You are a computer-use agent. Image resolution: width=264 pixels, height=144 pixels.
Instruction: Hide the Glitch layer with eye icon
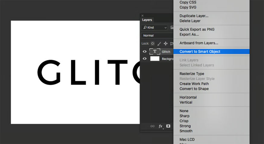coord(145,52)
